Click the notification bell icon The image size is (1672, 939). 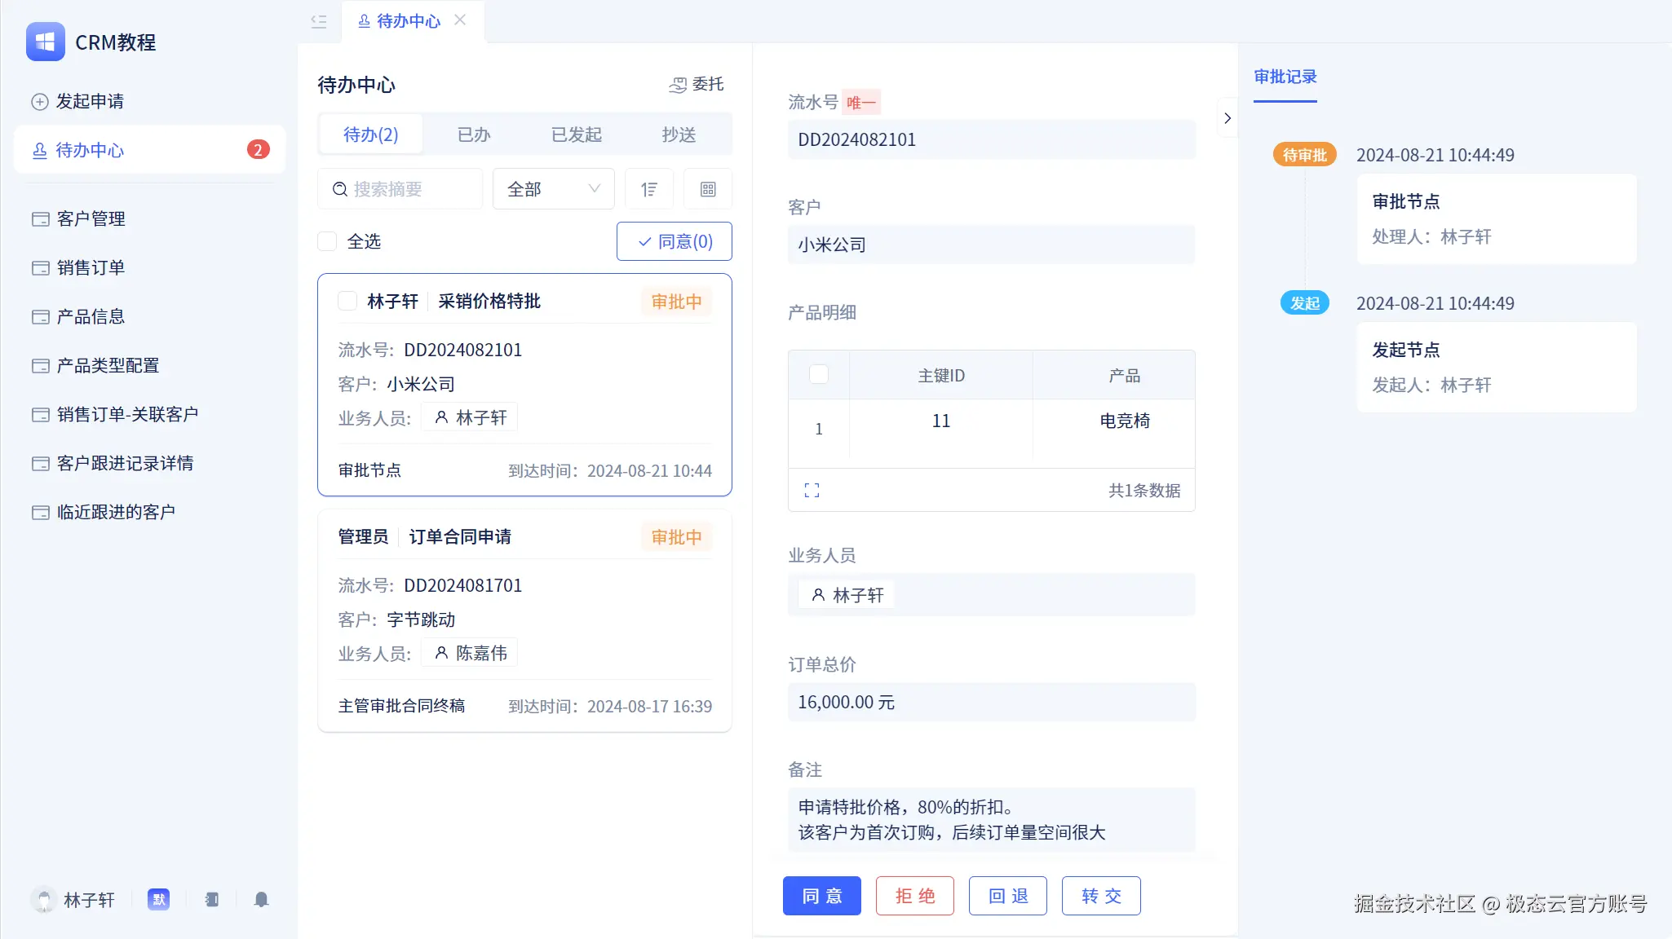coord(261,899)
